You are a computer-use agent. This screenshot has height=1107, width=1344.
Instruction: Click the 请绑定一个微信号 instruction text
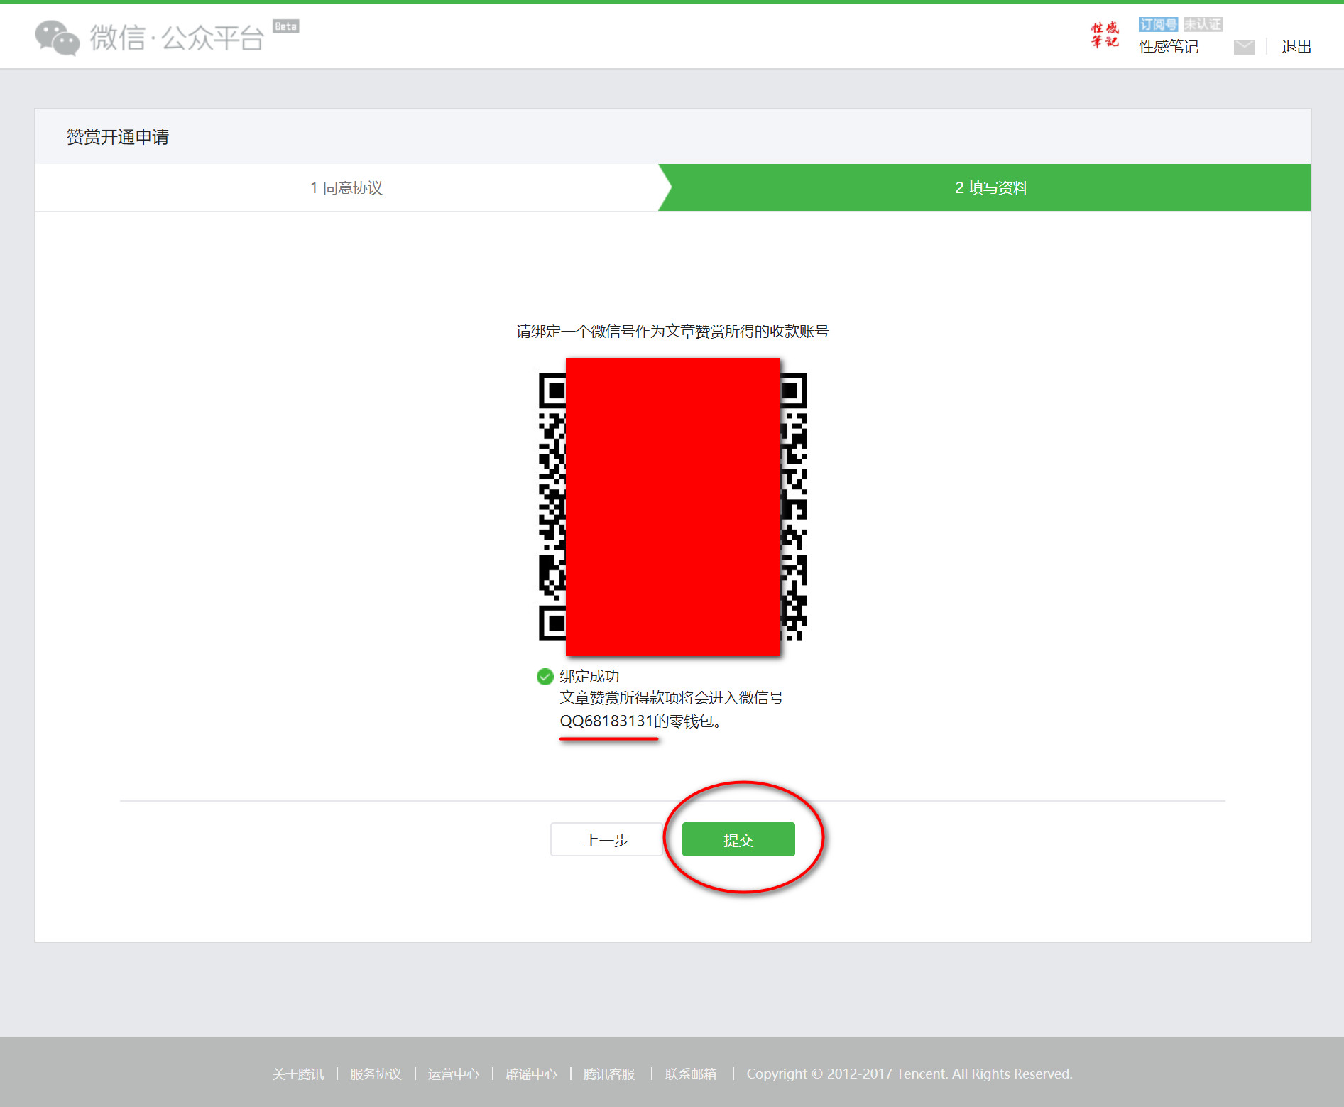point(672,331)
